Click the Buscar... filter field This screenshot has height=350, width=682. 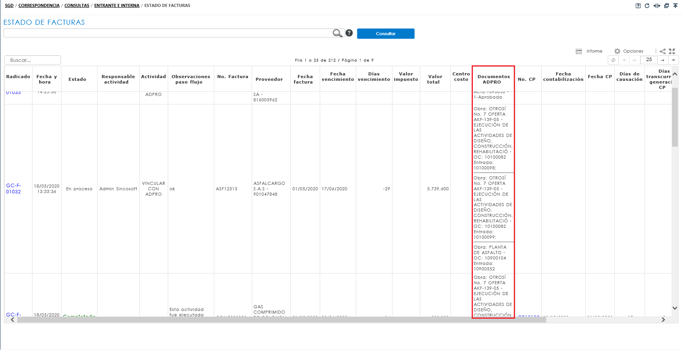pos(32,60)
